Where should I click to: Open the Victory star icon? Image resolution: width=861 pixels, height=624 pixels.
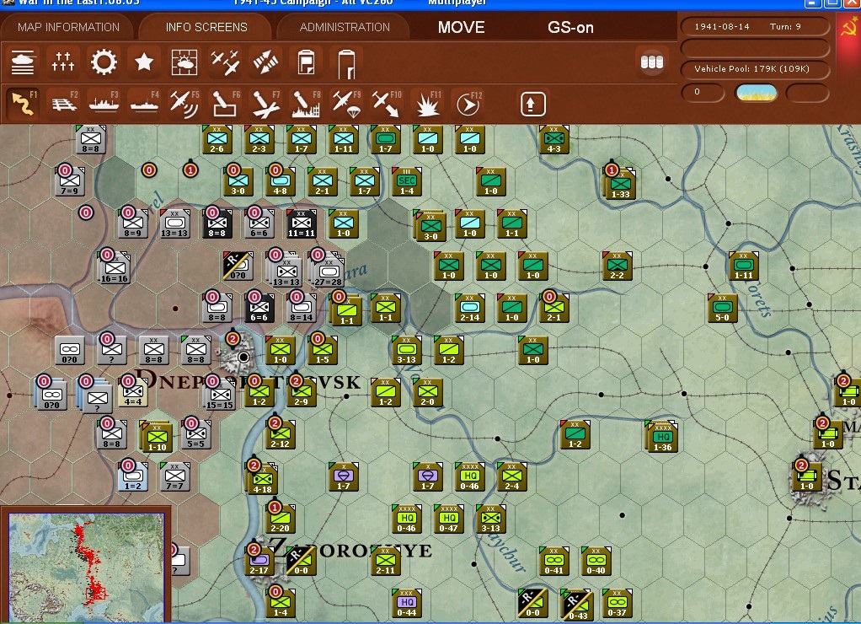coord(144,62)
